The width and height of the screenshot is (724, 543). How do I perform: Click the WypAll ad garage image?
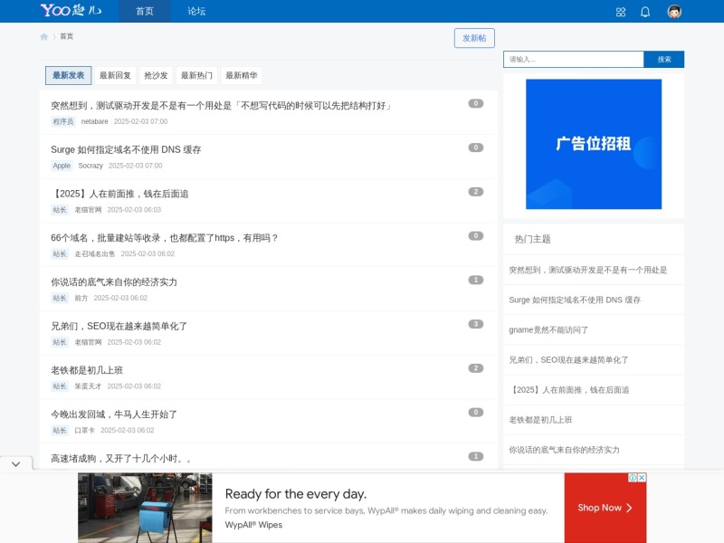145,508
